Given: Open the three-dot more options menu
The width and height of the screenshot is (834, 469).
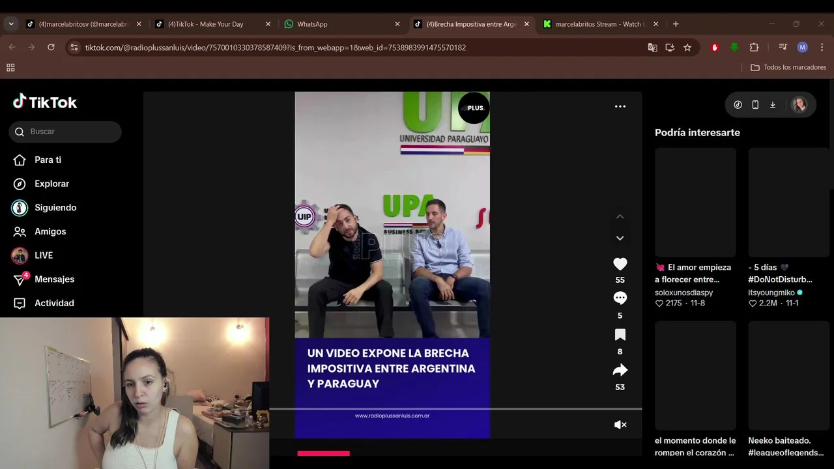Looking at the screenshot, I should pos(620,106).
